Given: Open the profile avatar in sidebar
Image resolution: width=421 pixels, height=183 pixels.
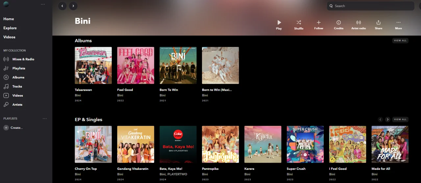Looking at the screenshot, I should coord(6,4).
